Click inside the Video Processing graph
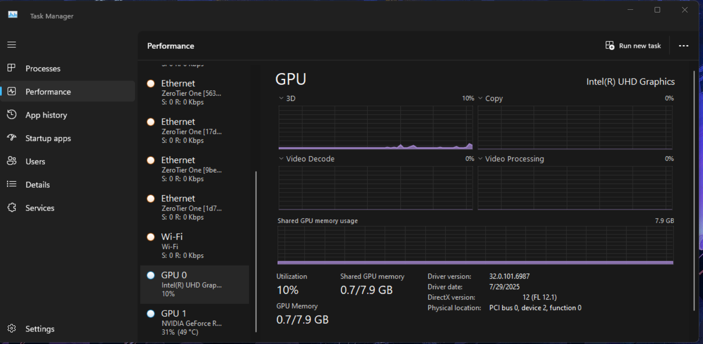Viewport: 703px width, 344px height. pyautogui.click(x=575, y=188)
